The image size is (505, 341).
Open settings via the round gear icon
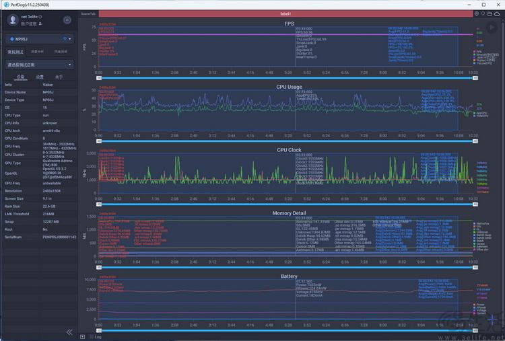pyautogui.click(x=67, y=20)
